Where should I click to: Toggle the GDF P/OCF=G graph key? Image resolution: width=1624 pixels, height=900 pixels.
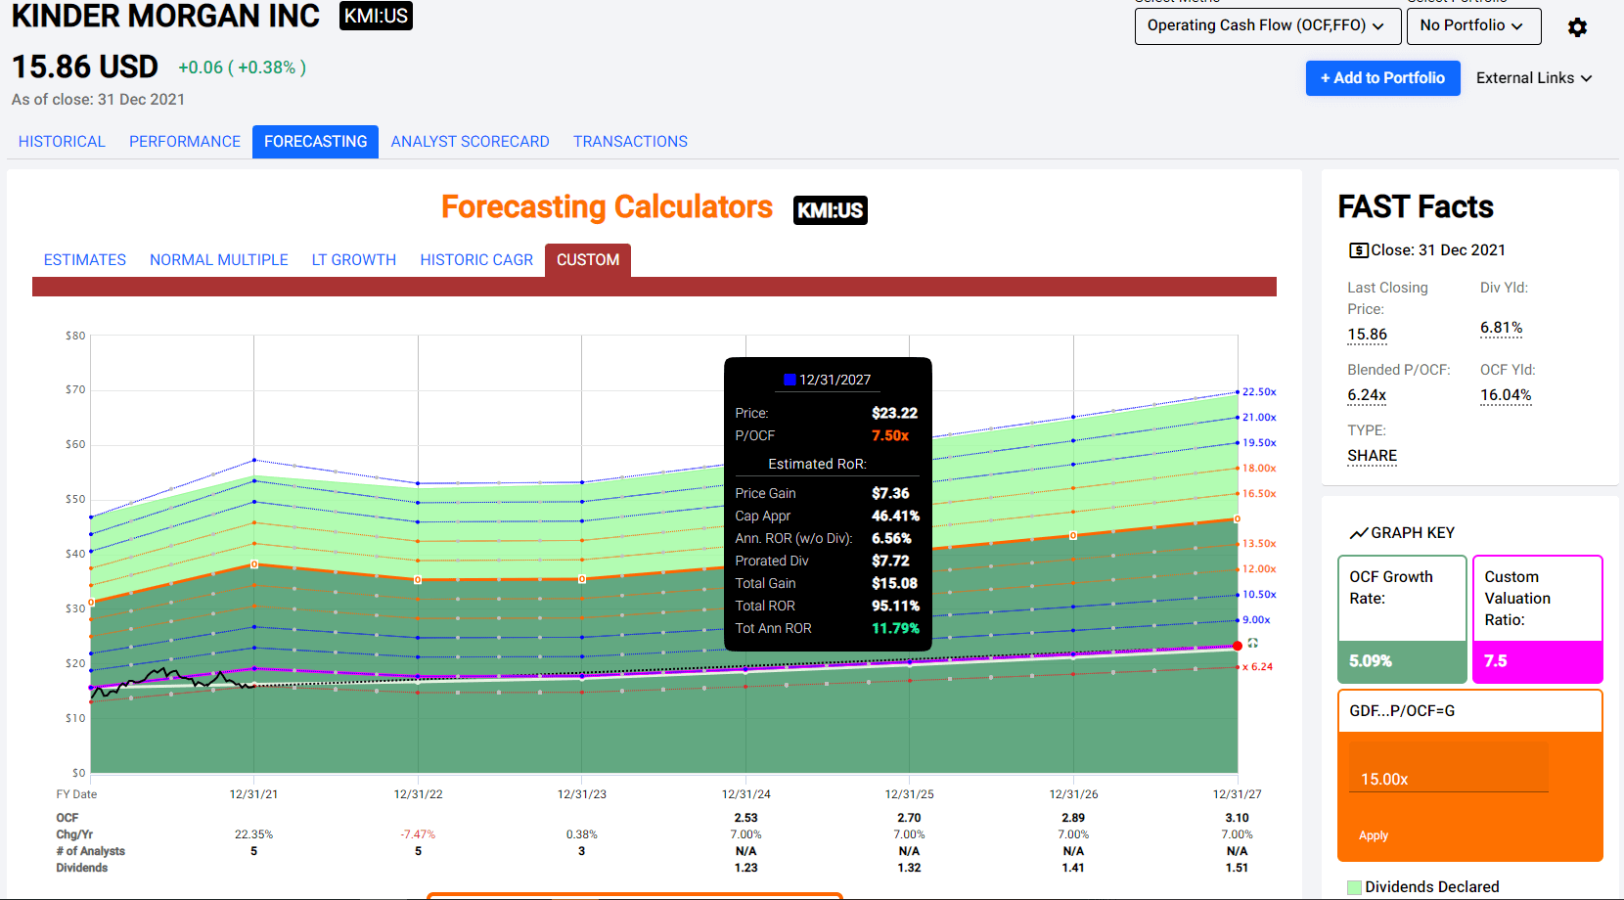(1469, 711)
